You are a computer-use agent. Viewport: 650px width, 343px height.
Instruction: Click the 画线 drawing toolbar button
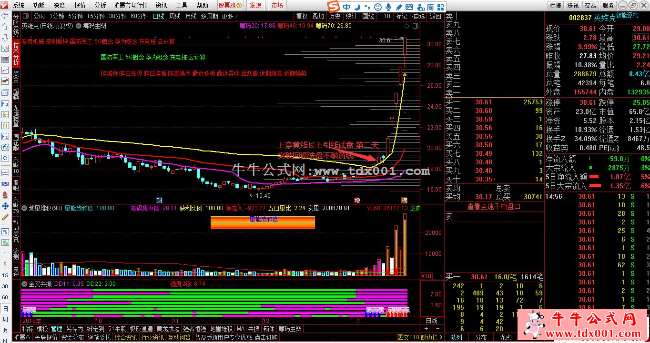coord(368,16)
